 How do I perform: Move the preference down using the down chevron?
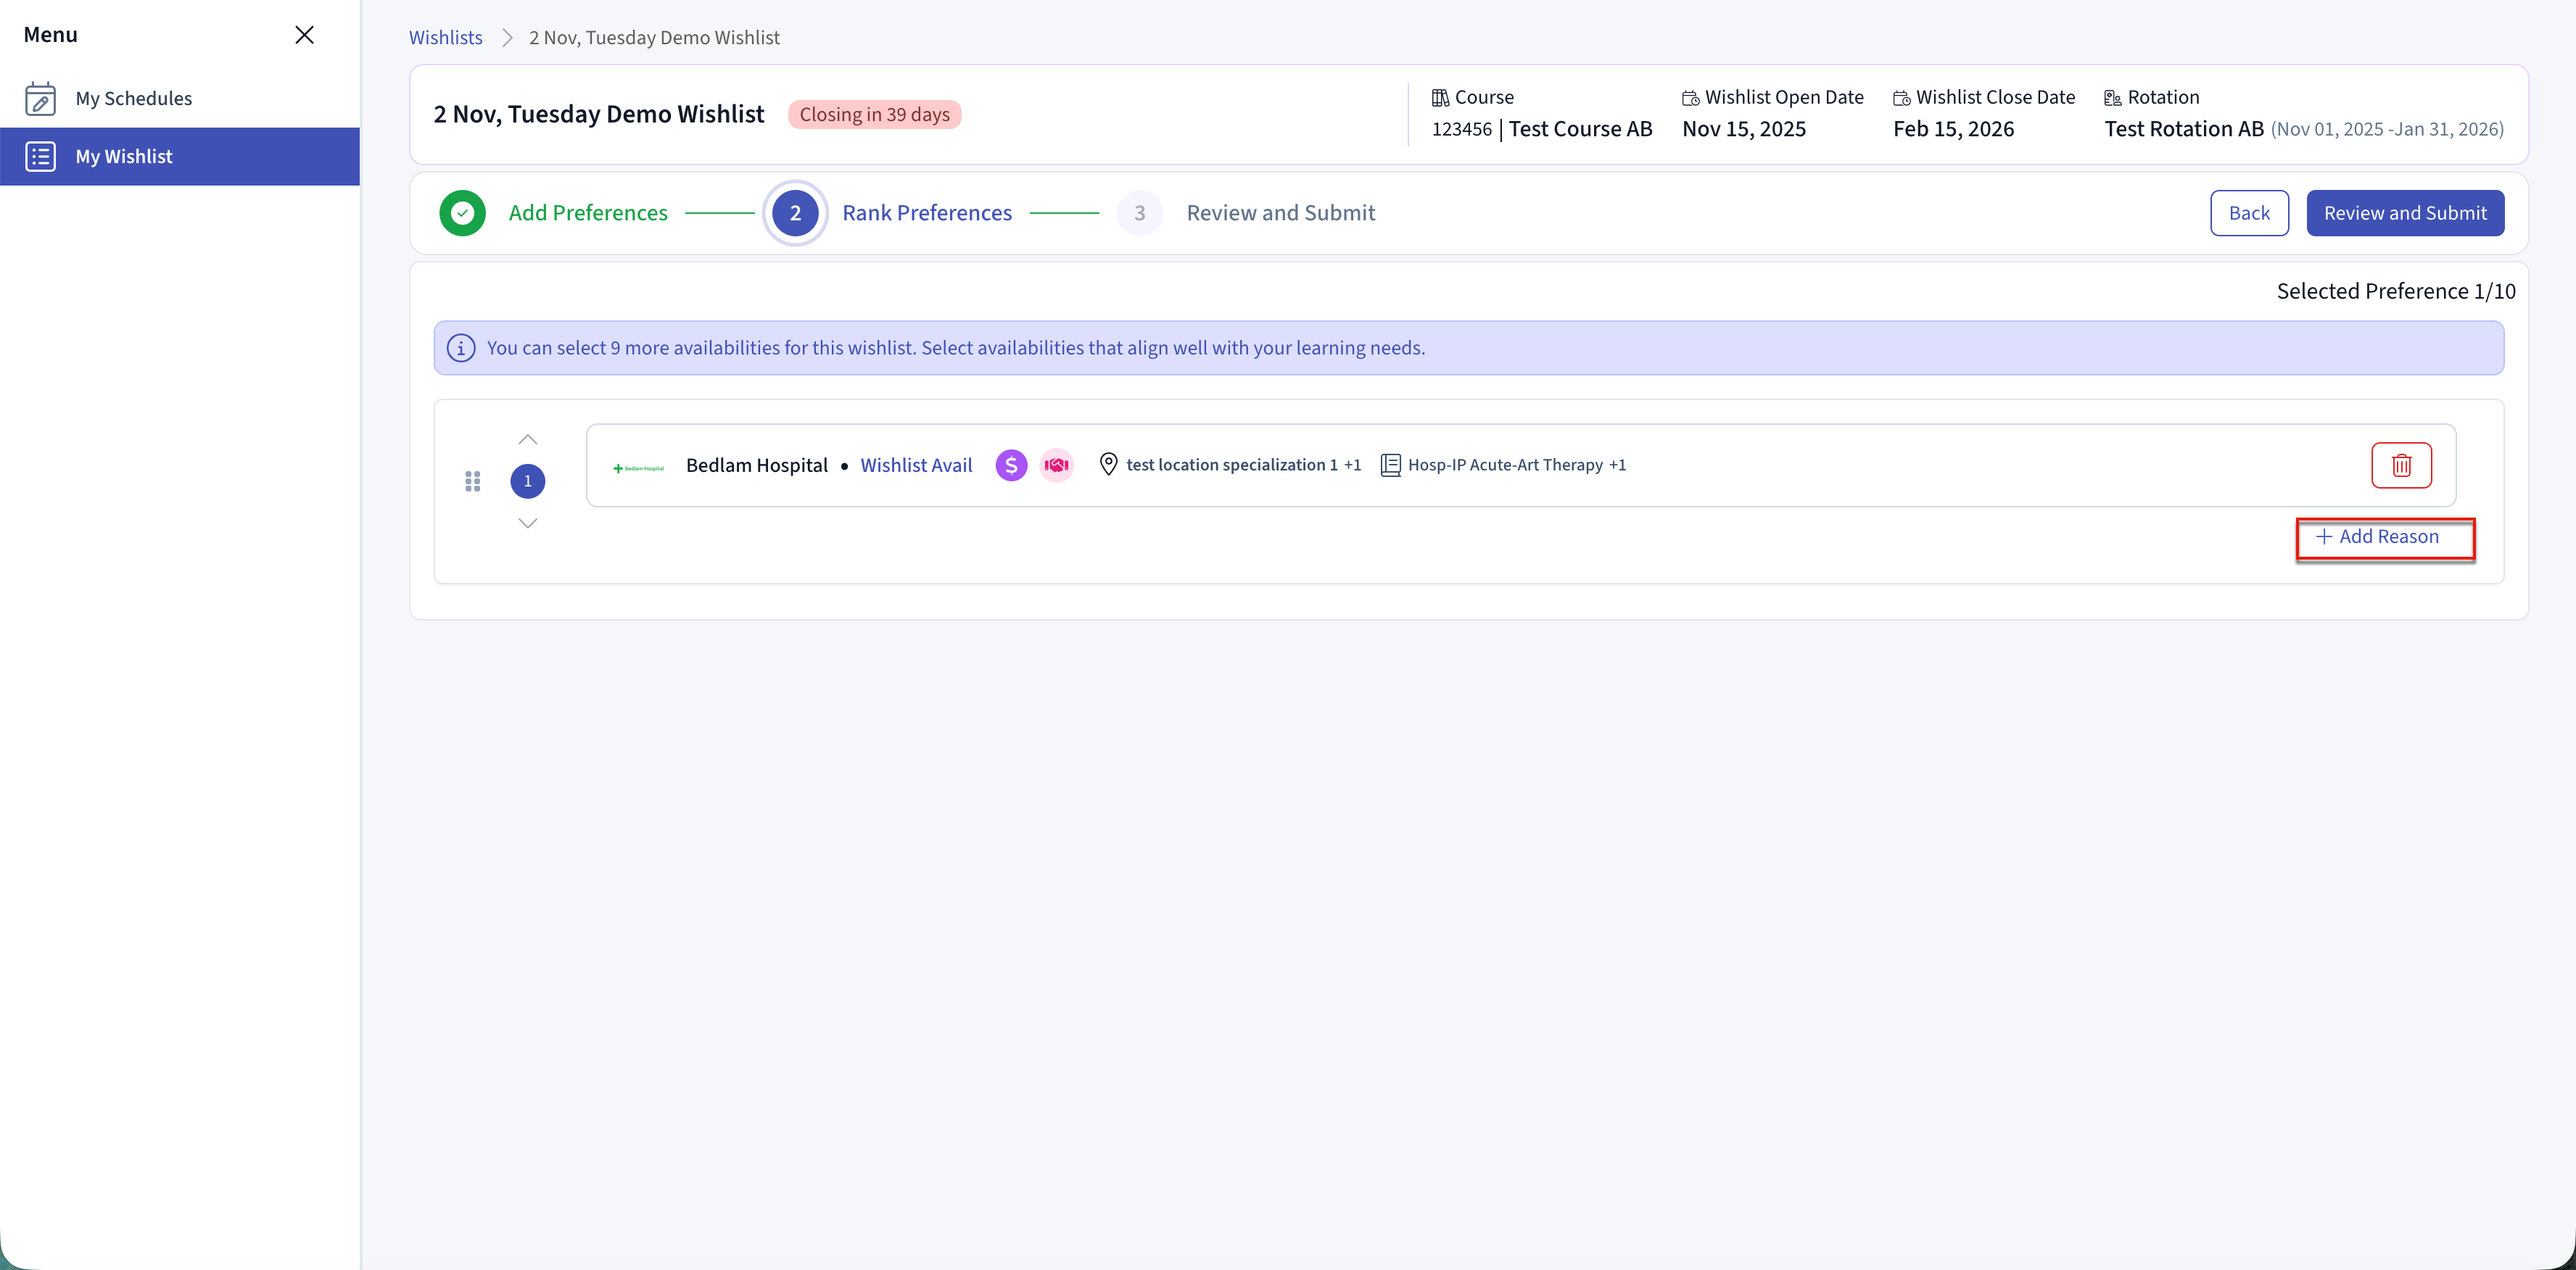coord(528,523)
